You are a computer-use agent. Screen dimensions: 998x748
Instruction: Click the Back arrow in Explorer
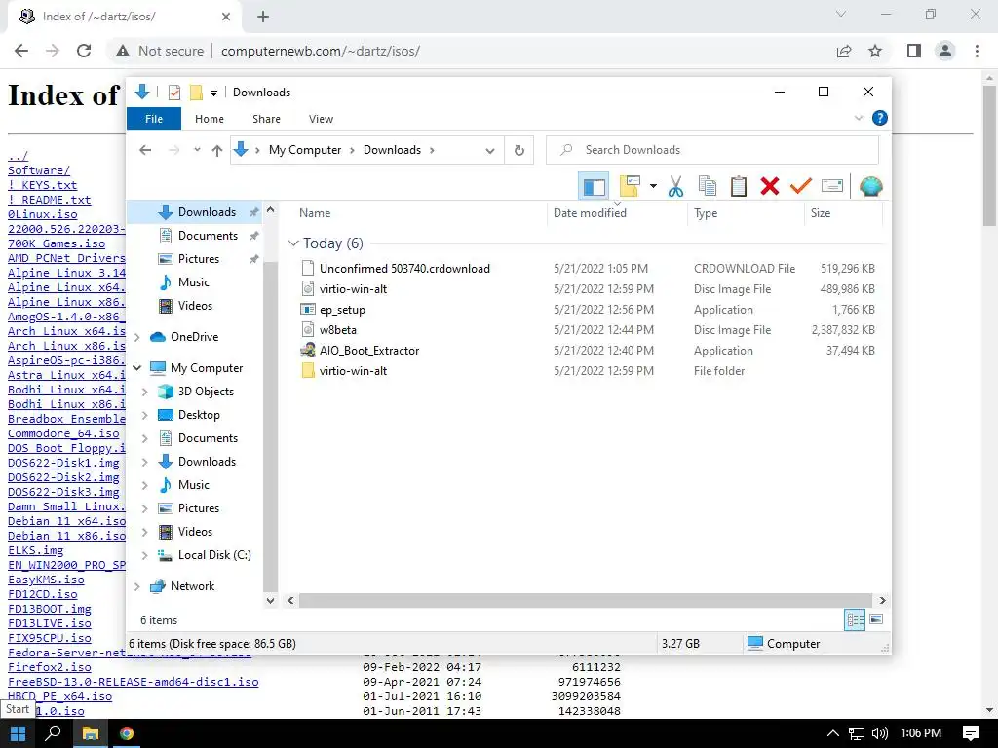click(x=145, y=150)
